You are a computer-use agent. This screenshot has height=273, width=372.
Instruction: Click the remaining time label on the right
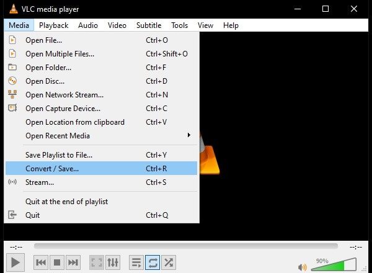pos(356,247)
